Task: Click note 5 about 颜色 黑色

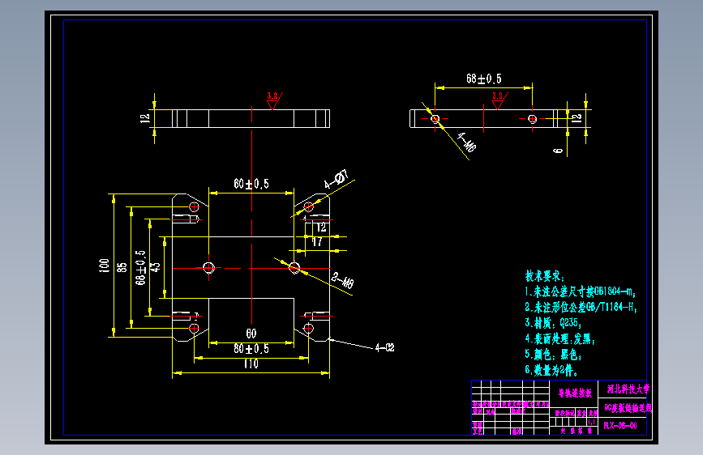Action: 553,355
